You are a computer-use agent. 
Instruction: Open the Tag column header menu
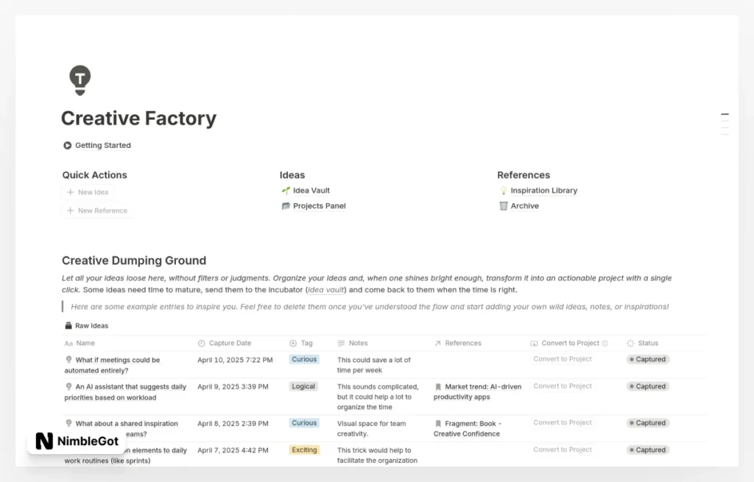(x=306, y=343)
